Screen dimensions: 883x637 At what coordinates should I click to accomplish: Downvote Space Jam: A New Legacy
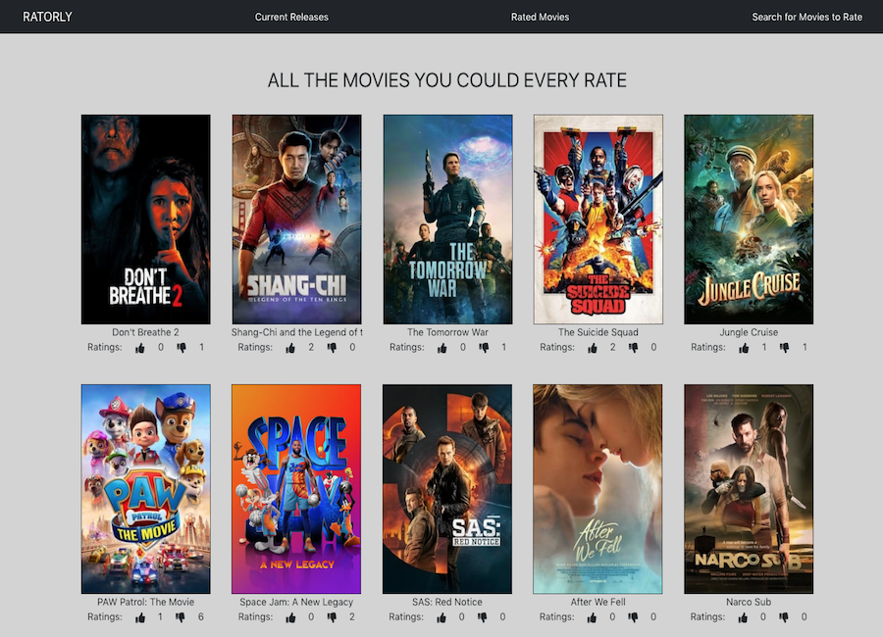pyautogui.click(x=333, y=617)
